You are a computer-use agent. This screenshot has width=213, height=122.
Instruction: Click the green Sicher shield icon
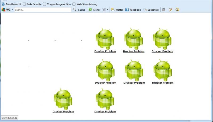pyautogui.click(x=90, y=10)
